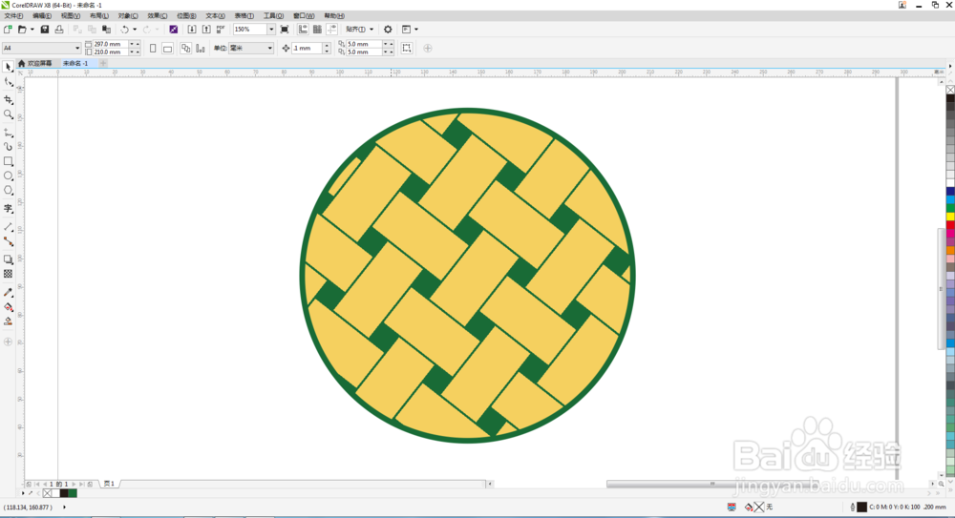
Task: Click the Undo button
Action: [124, 30]
